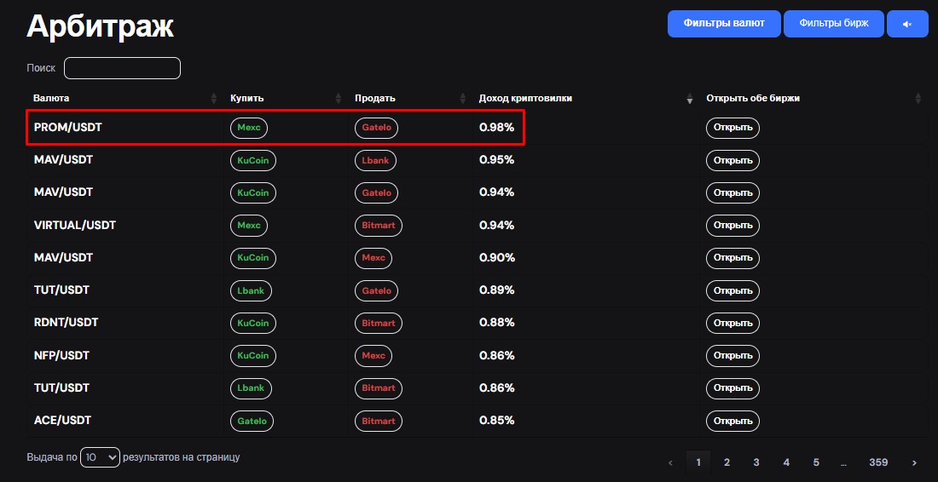Select the NFP/USDT currency pair text

pyautogui.click(x=61, y=355)
